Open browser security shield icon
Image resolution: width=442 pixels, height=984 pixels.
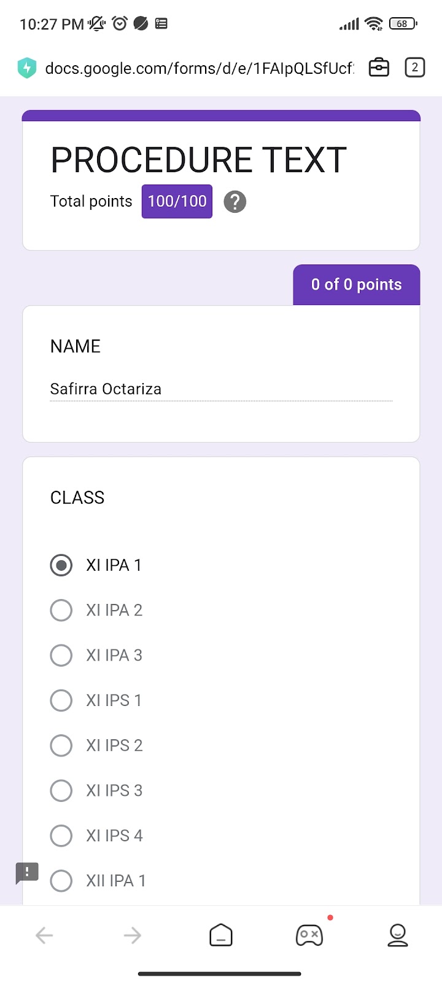tap(27, 68)
